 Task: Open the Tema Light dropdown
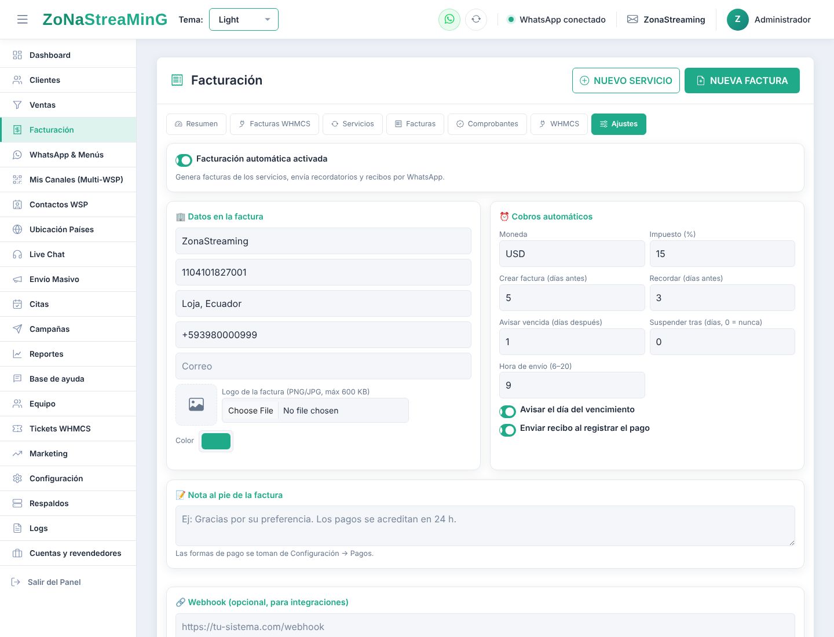[243, 20]
